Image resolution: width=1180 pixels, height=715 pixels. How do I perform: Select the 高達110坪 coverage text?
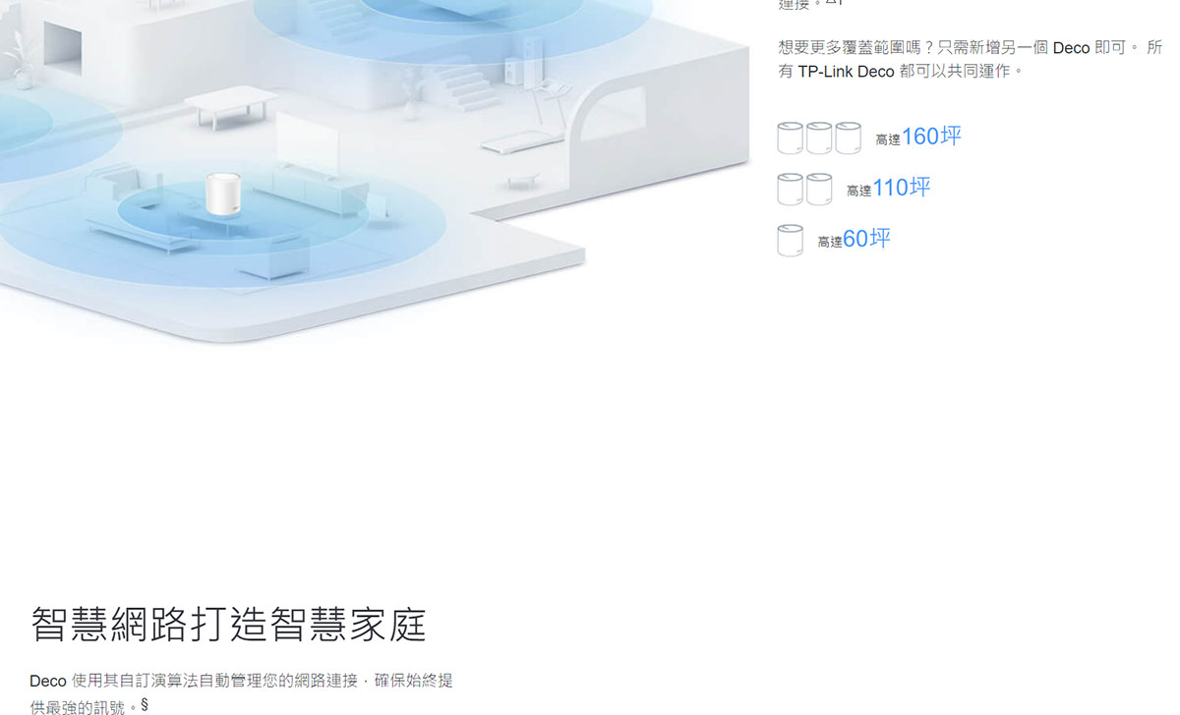[x=888, y=188]
